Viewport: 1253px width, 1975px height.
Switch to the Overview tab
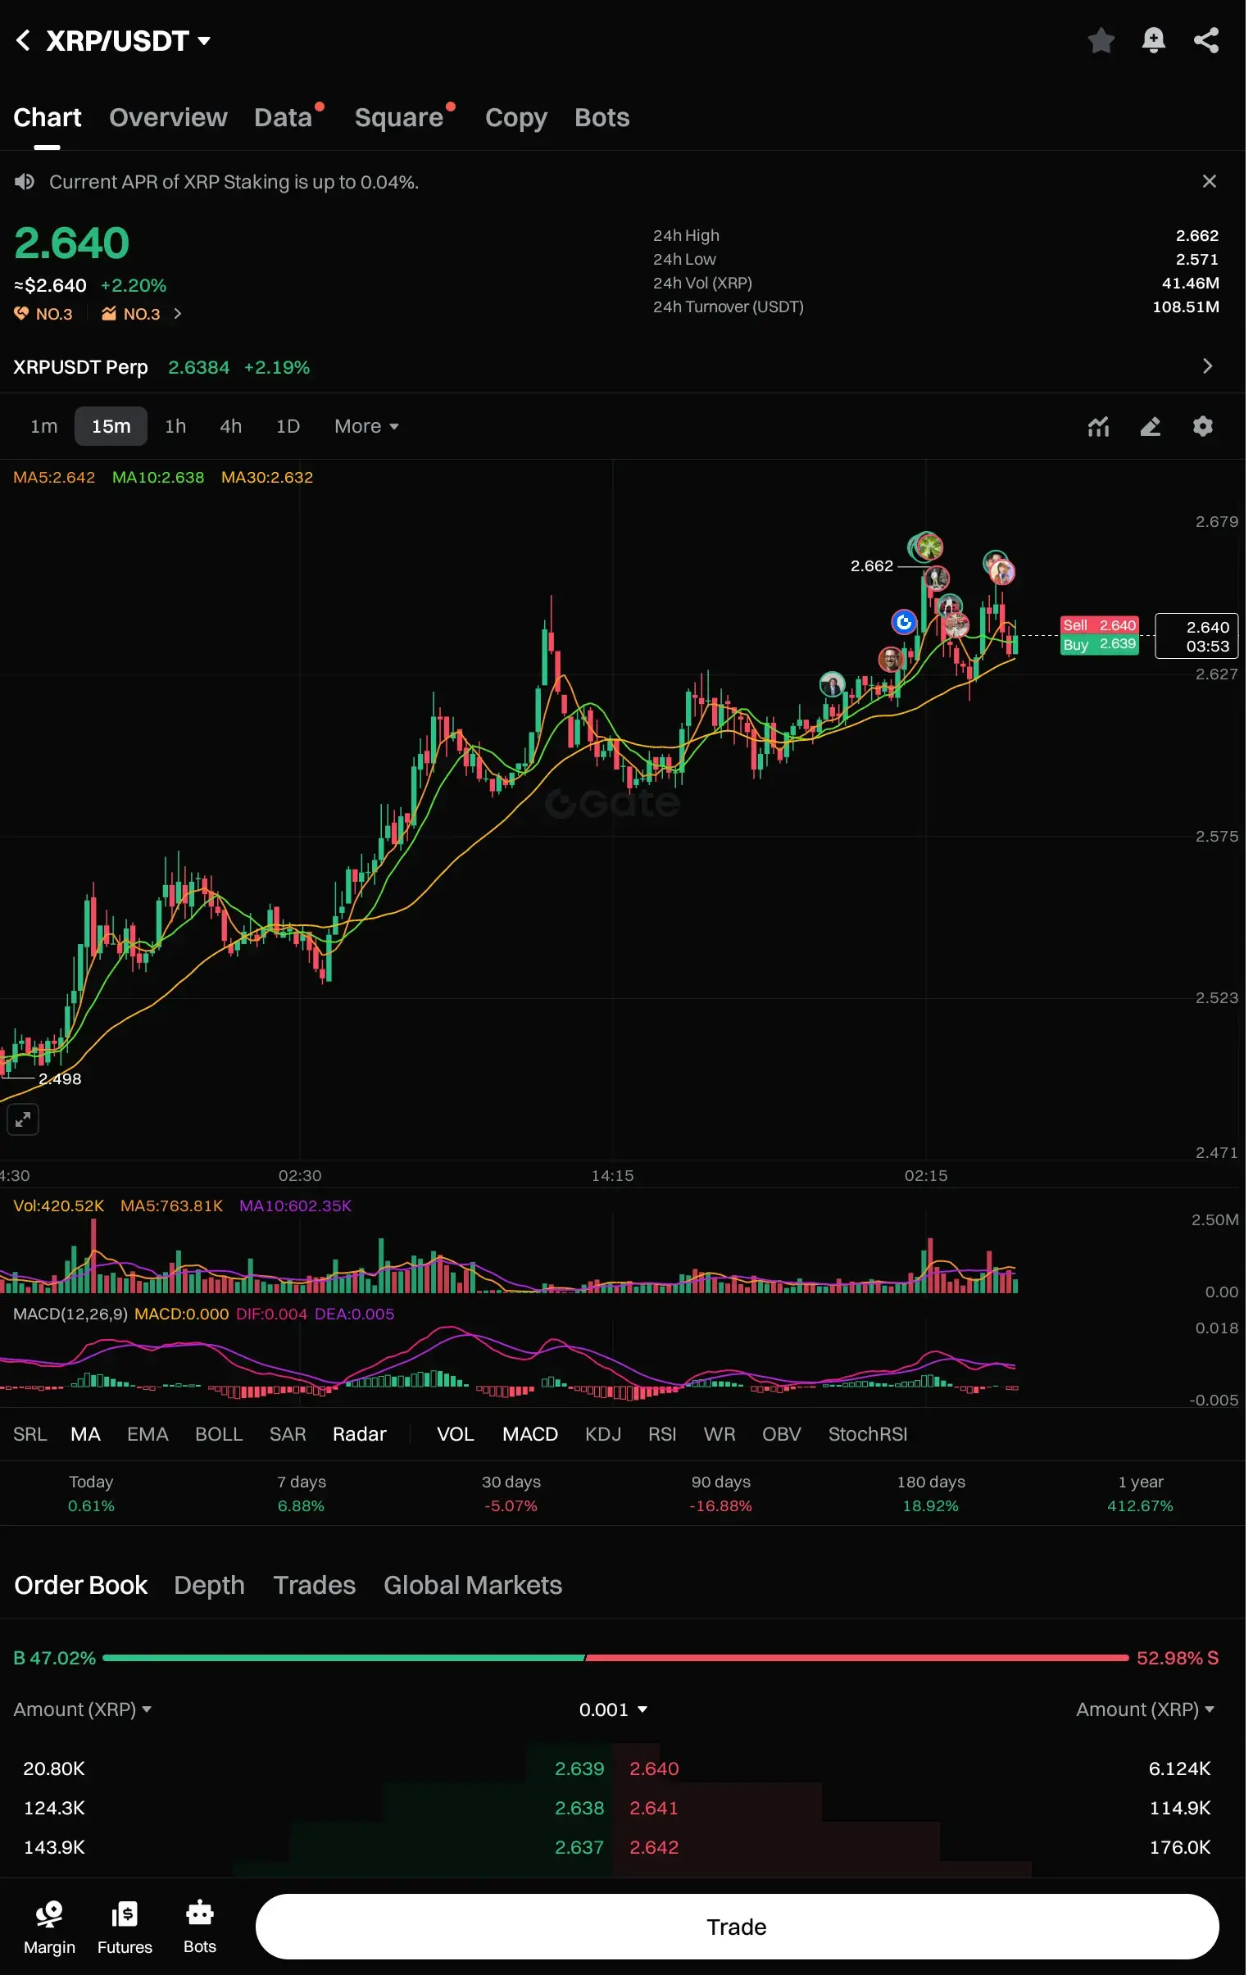(170, 118)
